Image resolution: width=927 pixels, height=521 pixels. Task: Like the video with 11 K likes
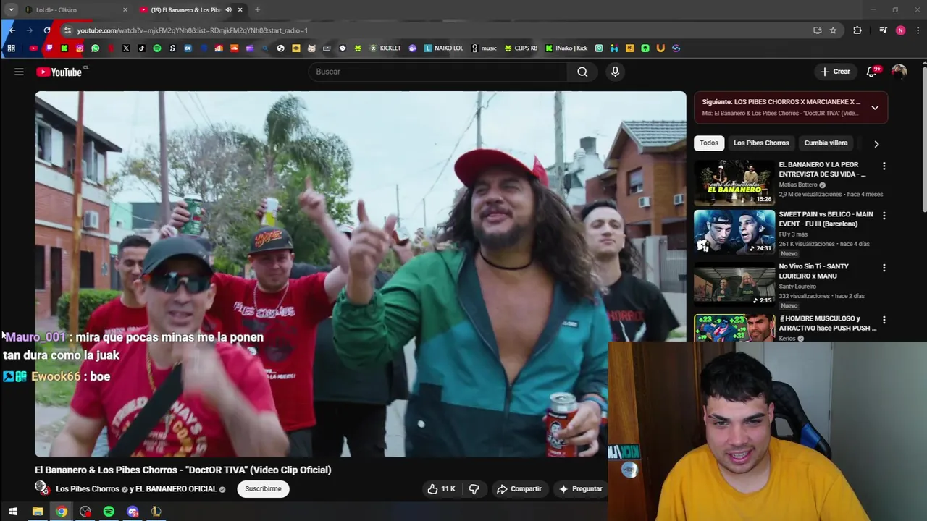click(x=441, y=488)
